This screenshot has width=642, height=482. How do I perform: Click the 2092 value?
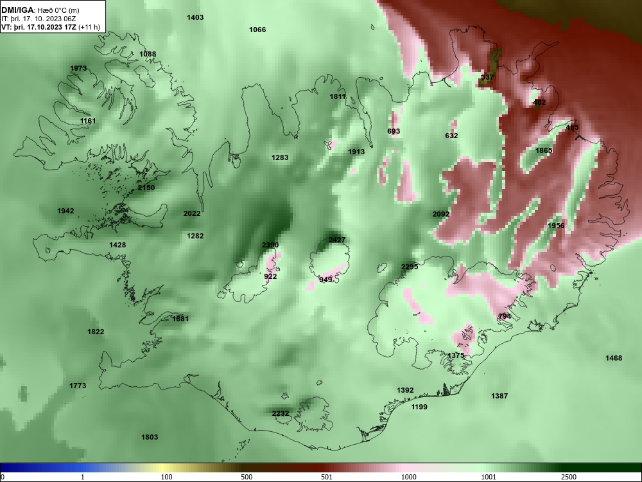point(441,214)
